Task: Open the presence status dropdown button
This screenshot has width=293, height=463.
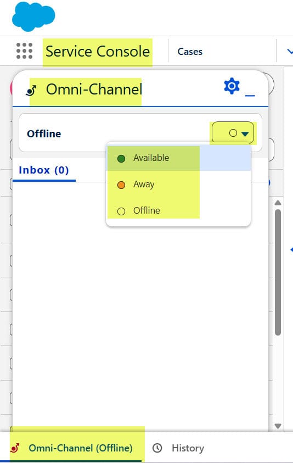Action: 233,133
